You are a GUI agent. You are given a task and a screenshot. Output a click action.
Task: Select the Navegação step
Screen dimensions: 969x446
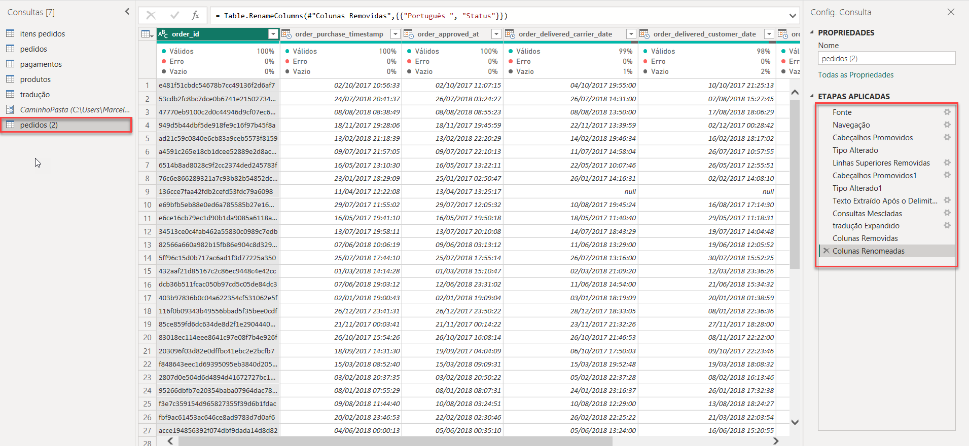851,125
